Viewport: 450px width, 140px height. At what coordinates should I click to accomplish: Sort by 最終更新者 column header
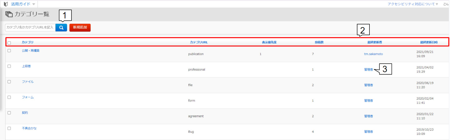375,42
